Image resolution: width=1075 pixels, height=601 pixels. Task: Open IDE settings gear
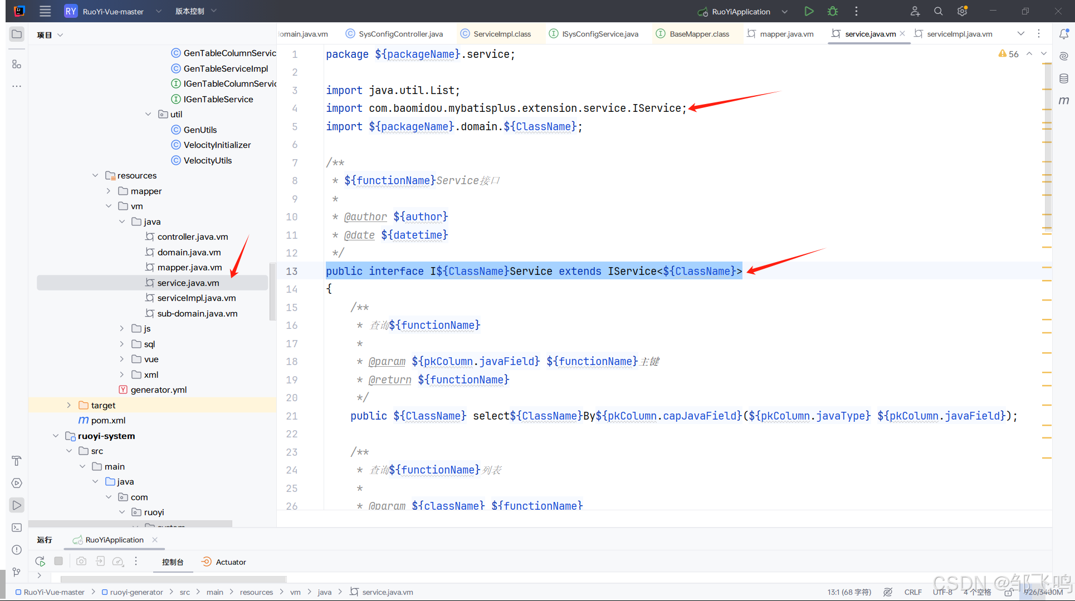[x=962, y=11]
